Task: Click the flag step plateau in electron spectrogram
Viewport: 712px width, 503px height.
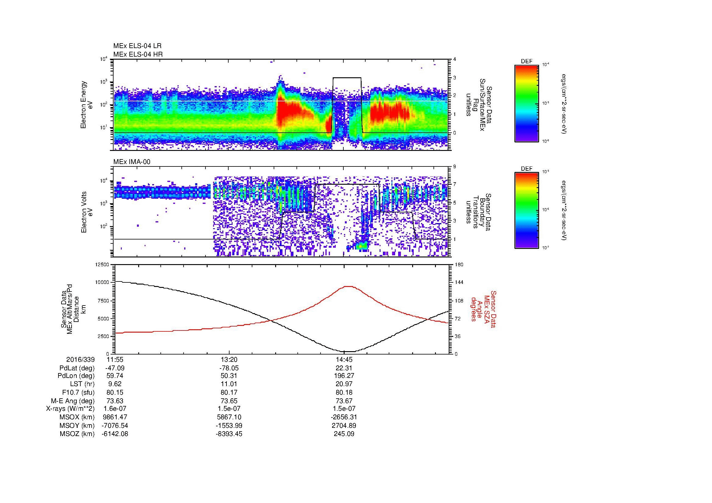Action: pyautogui.click(x=347, y=78)
